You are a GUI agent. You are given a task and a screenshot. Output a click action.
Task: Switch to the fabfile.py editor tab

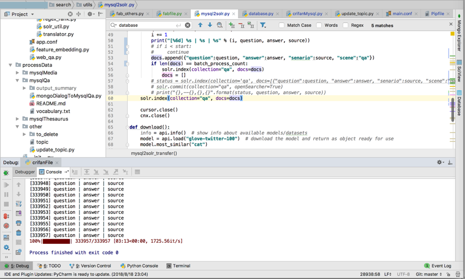click(172, 13)
